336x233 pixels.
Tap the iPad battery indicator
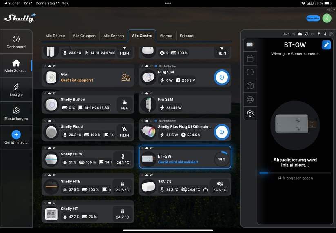328,3
